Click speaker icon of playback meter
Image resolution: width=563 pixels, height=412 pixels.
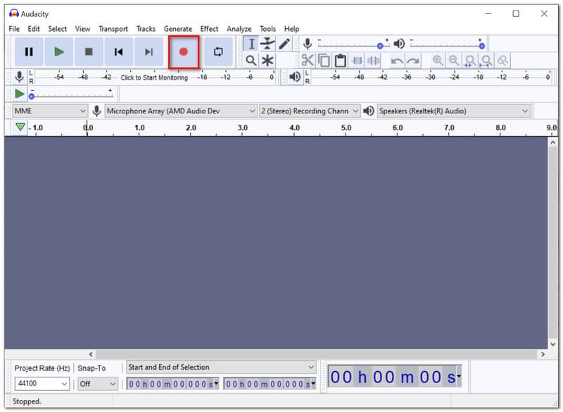295,77
